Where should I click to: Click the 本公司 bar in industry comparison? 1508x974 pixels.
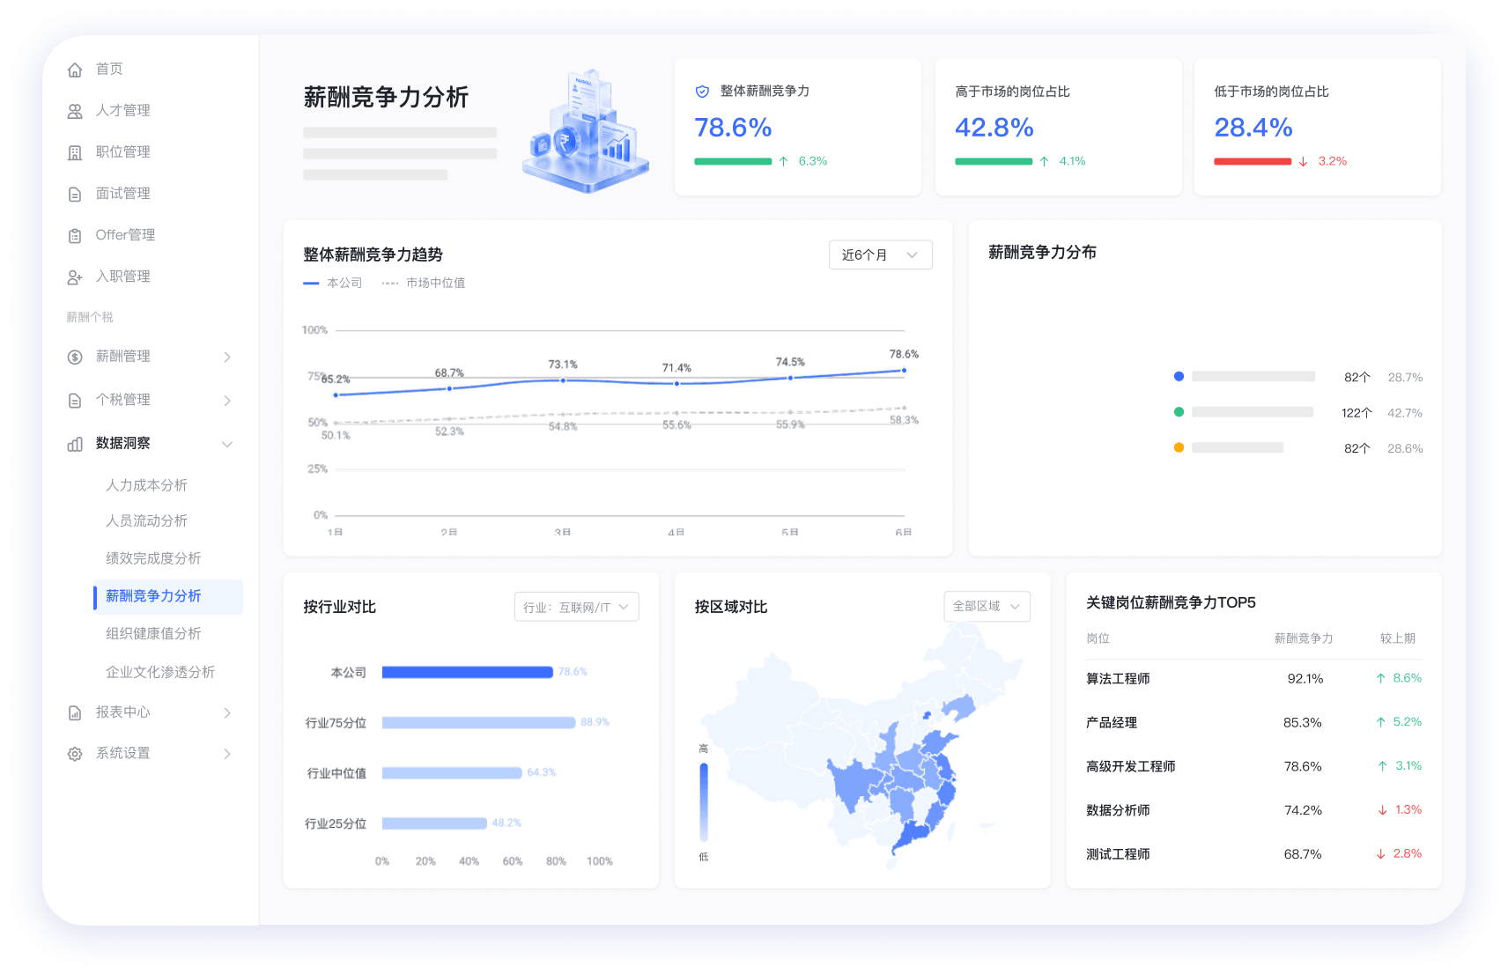point(468,672)
